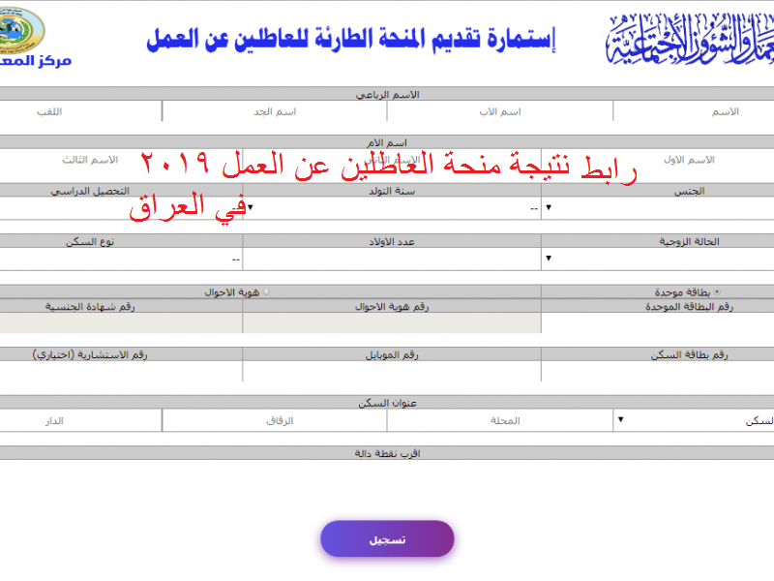This screenshot has width=774, height=581.
Task: Click the عنوان السكن section header
Action: pos(387,403)
